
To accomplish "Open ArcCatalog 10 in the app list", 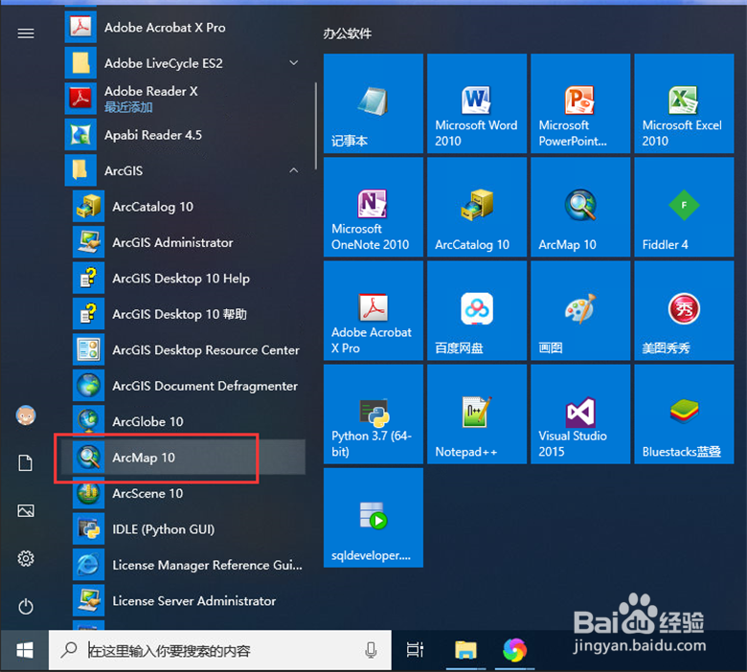I will click(x=189, y=206).
